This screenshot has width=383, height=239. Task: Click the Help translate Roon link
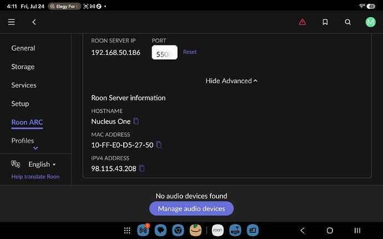(x=36, y=176)
